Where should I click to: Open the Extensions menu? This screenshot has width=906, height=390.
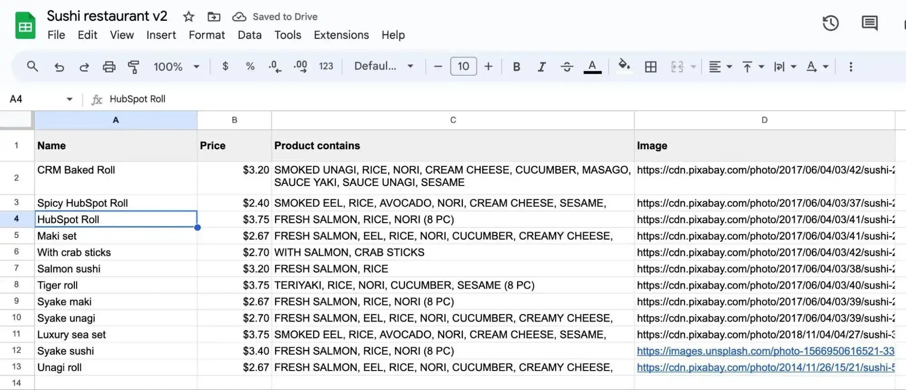(341, 35)
